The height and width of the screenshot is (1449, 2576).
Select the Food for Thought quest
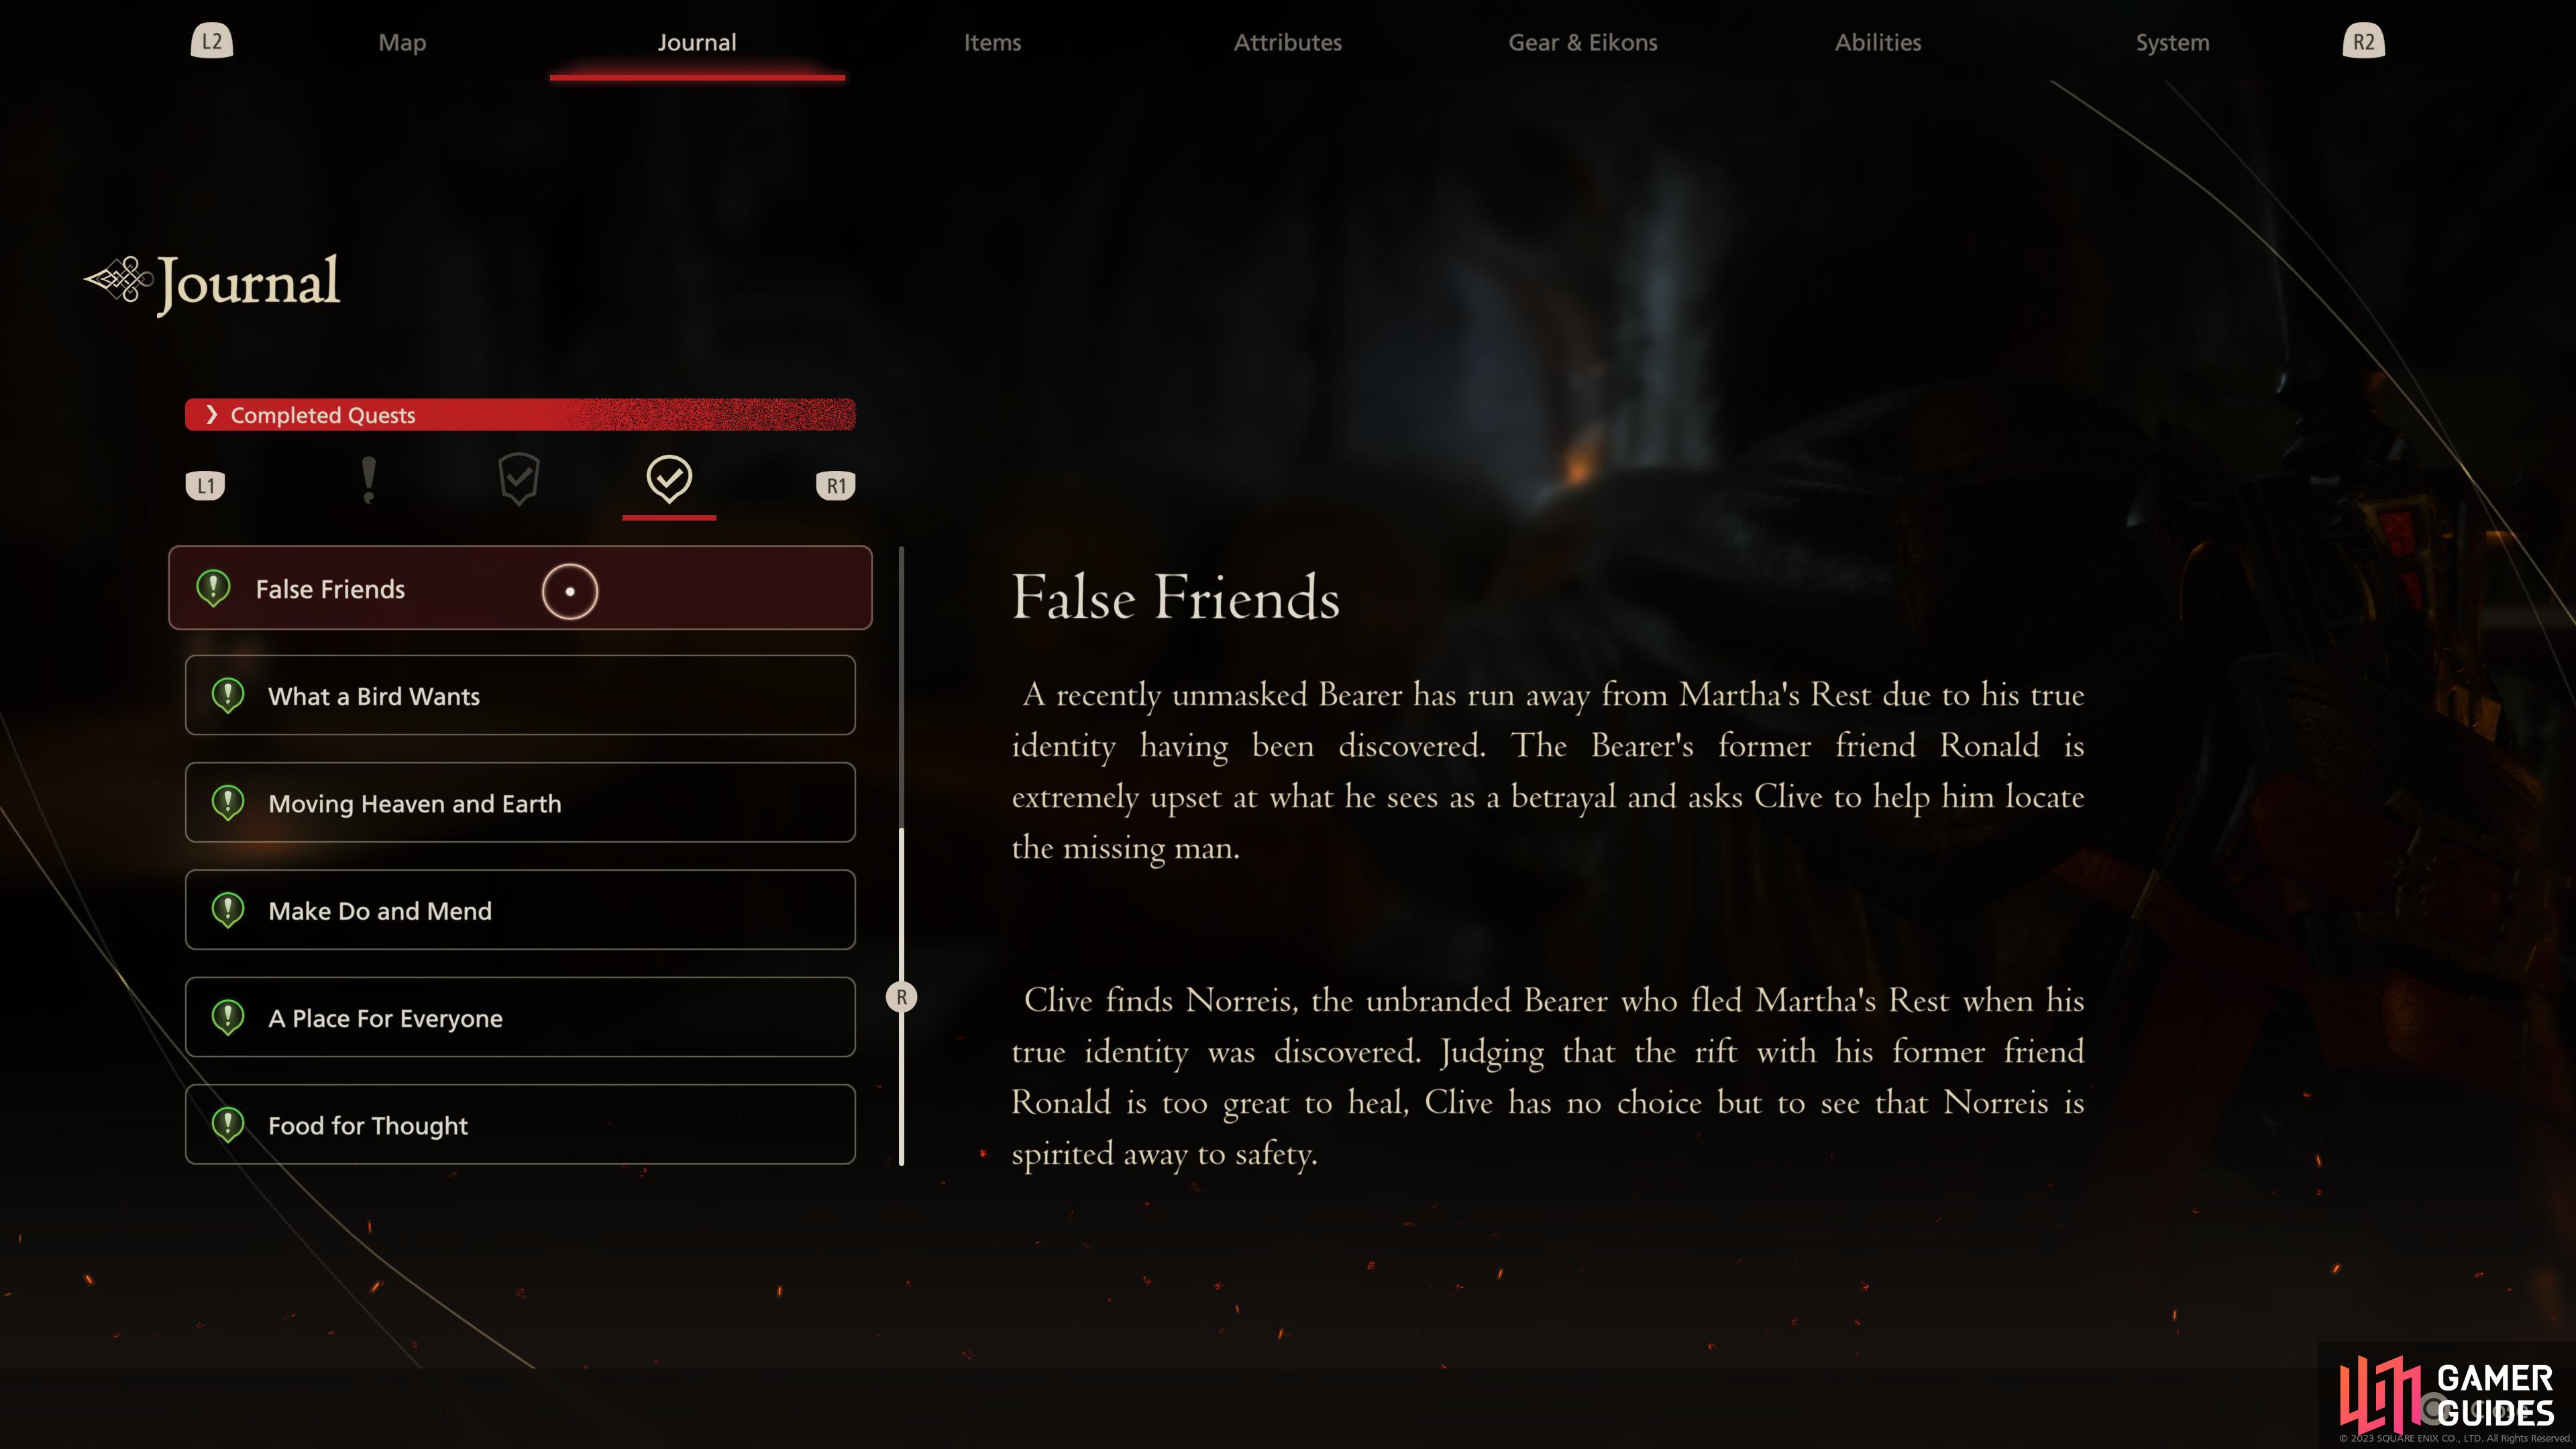(x=520, y=1124)
